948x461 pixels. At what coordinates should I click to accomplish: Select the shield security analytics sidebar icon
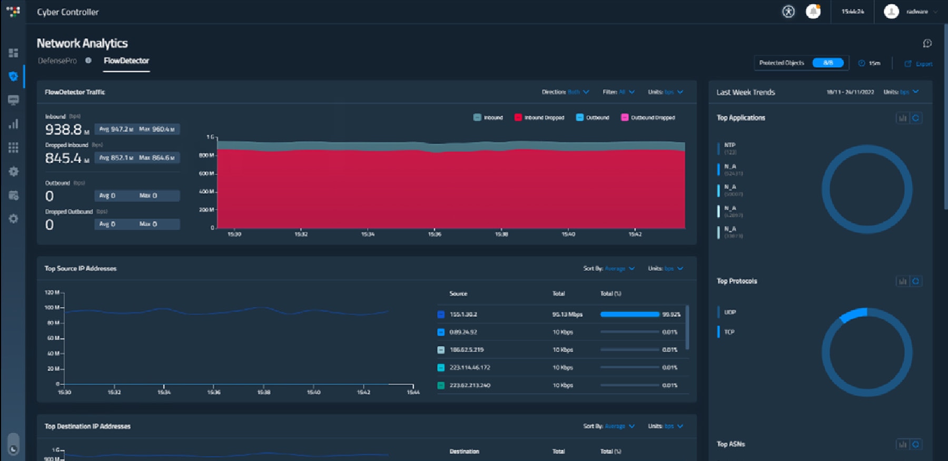point(13,76)
